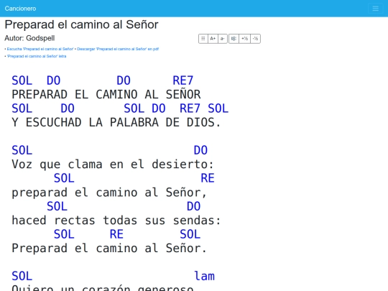Click the RE chord above 'preparad el camino al Señor,'
The image size is (388, 291).
point(208,178)
